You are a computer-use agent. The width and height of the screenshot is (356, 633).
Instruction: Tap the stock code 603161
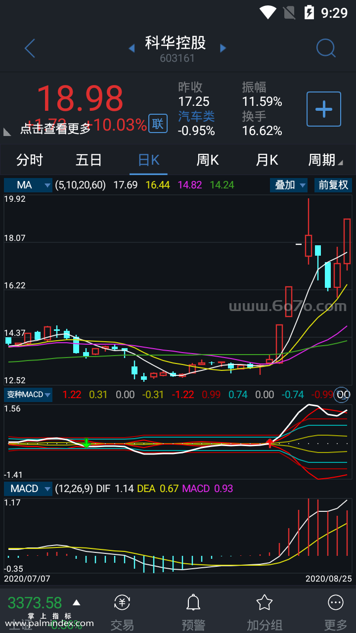click(178, 58)
